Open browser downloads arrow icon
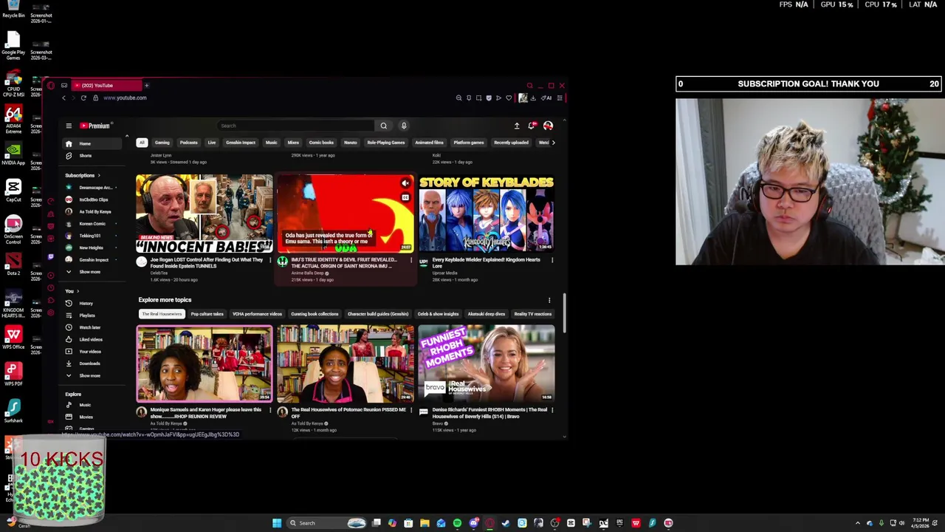The width and height of the screenshot is (945, 532). point(533,98)
